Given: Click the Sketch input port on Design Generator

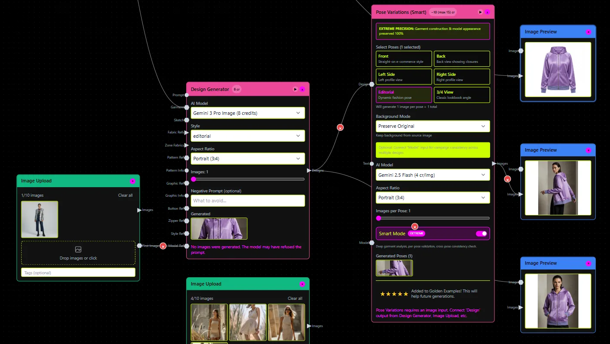Looking at the screenshot, I should click(187, 120).
